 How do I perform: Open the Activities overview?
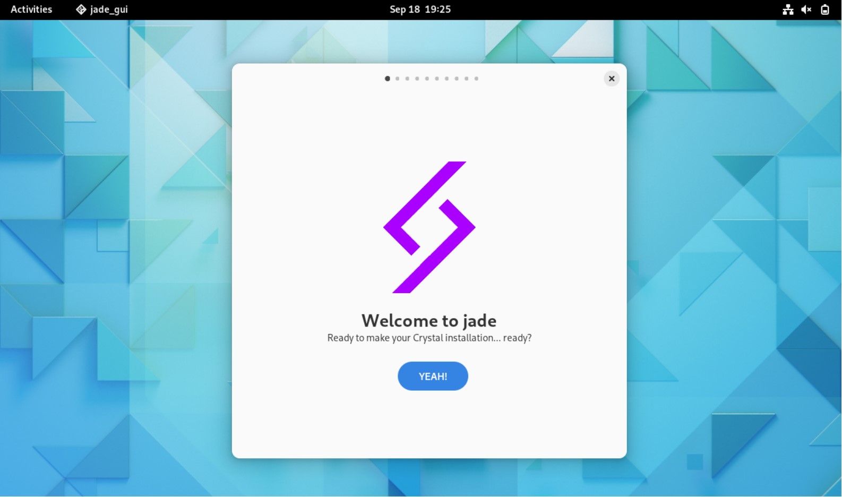(31, 9)
